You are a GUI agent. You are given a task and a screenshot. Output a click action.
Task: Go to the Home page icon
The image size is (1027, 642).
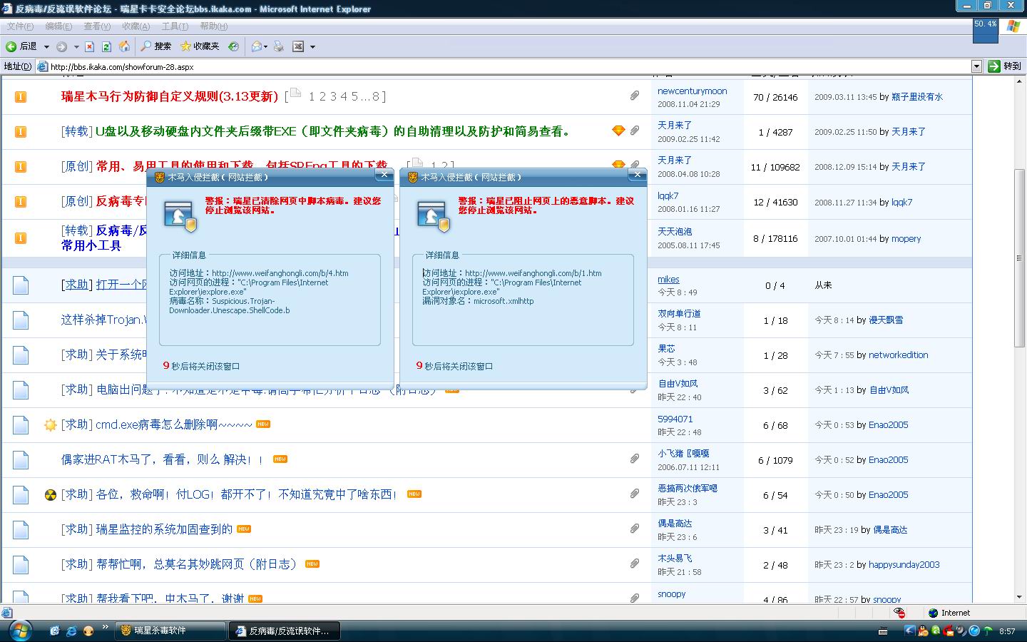click(x=124, y=46)
